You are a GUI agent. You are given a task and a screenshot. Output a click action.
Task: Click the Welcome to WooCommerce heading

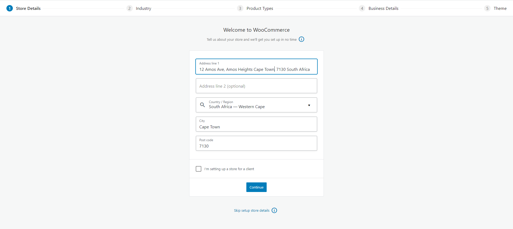coord(256,30)
